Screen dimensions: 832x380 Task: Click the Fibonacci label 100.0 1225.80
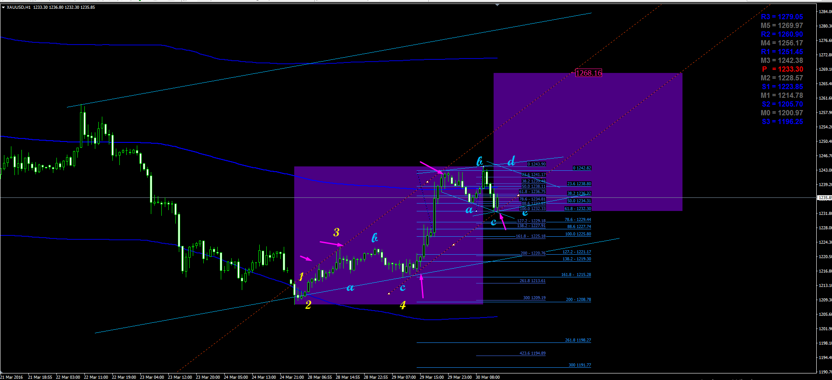pyautogui.click(x=578, y=234)
